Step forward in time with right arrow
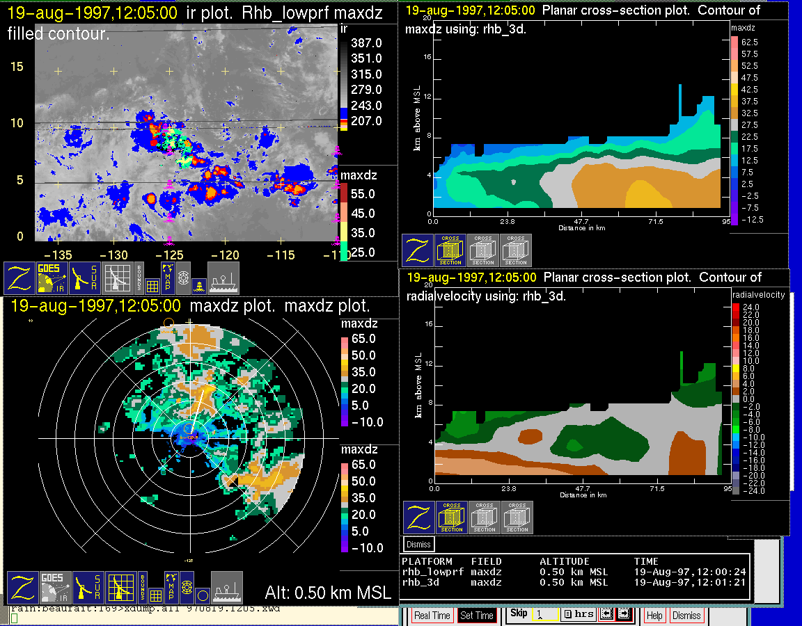802x626 pixels. (x=623, y=615)
